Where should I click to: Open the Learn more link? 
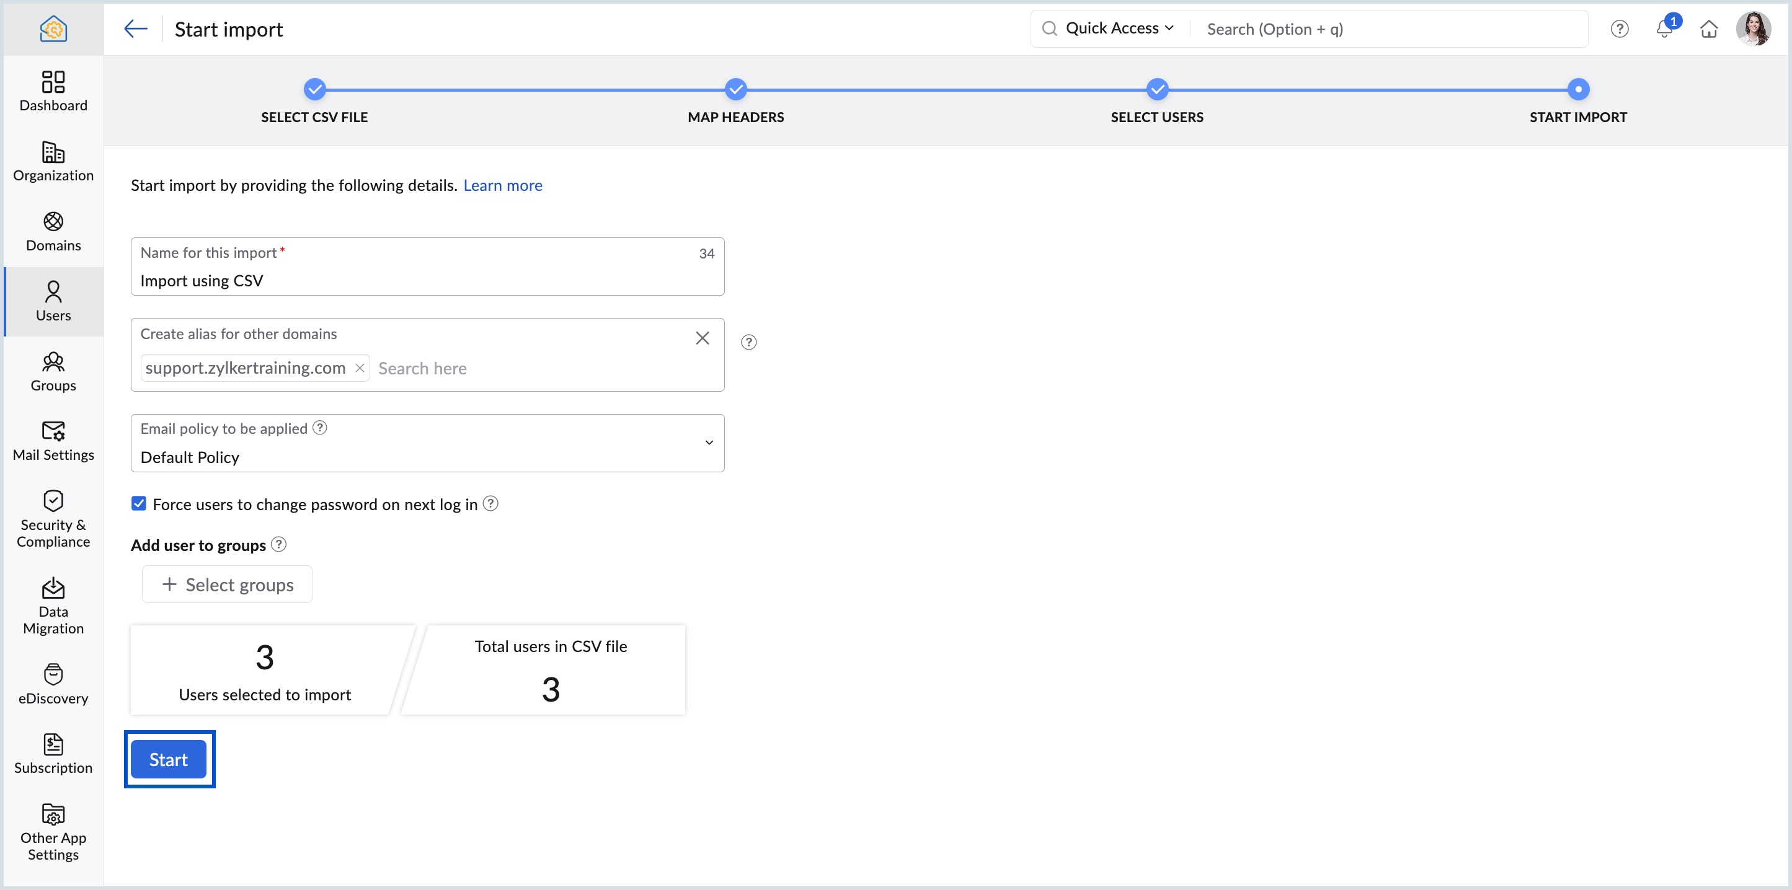(503, 186)
